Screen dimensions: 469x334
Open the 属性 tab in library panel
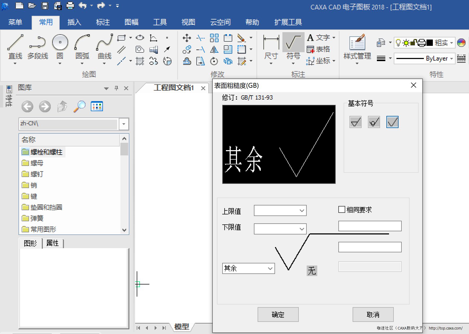(53, 243)
